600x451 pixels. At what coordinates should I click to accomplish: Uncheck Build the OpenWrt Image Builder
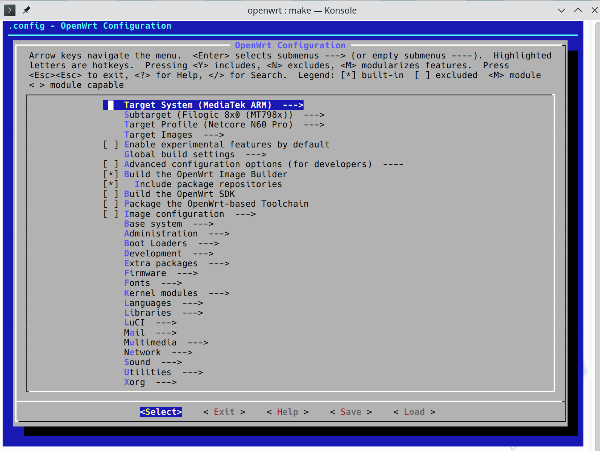point(111,174)
